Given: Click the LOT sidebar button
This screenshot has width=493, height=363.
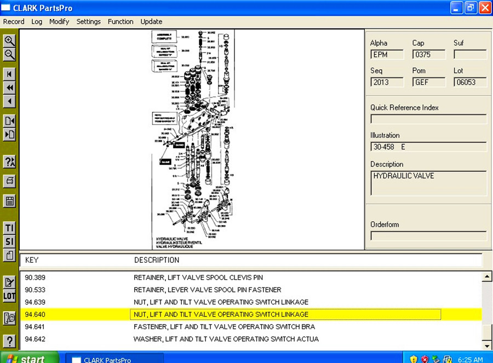Looking at the screenshot, I should pyautogui.click(x=9, y=296).
